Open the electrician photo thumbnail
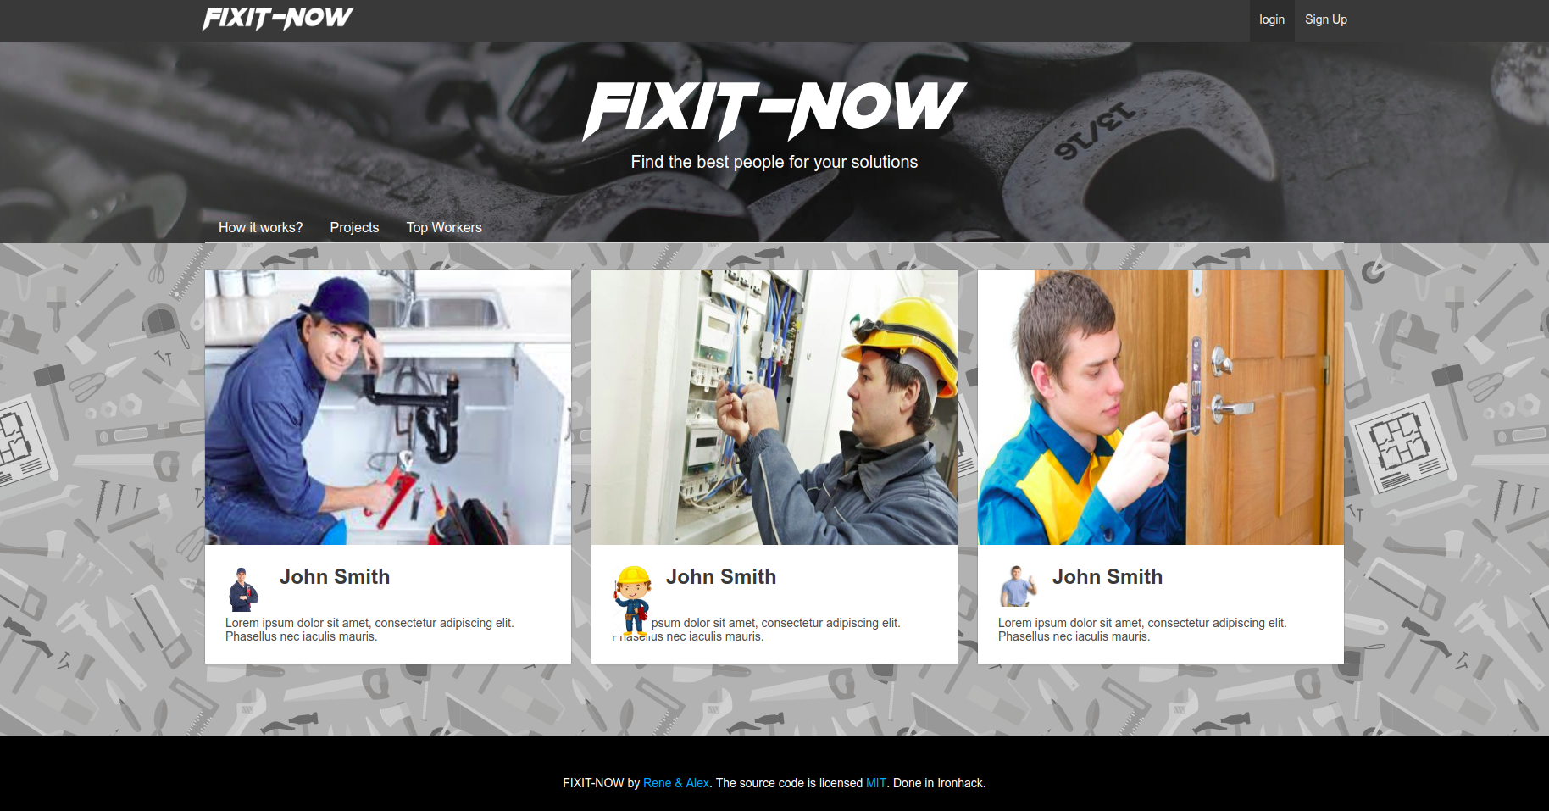1549x811 pixels. click(x=774, y=408)
